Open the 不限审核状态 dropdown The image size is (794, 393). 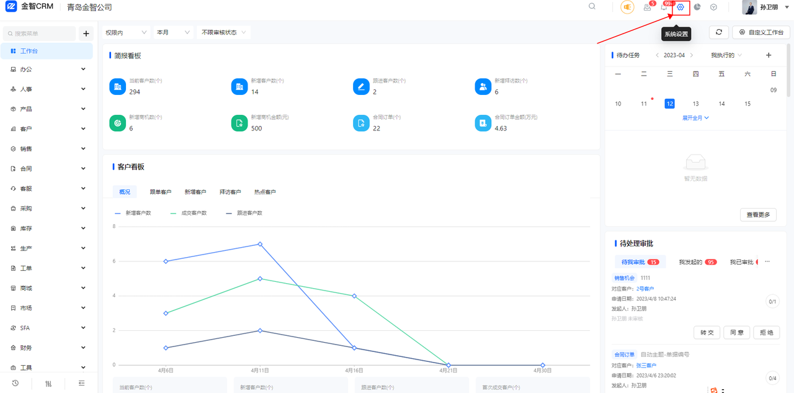click(224, 32)
